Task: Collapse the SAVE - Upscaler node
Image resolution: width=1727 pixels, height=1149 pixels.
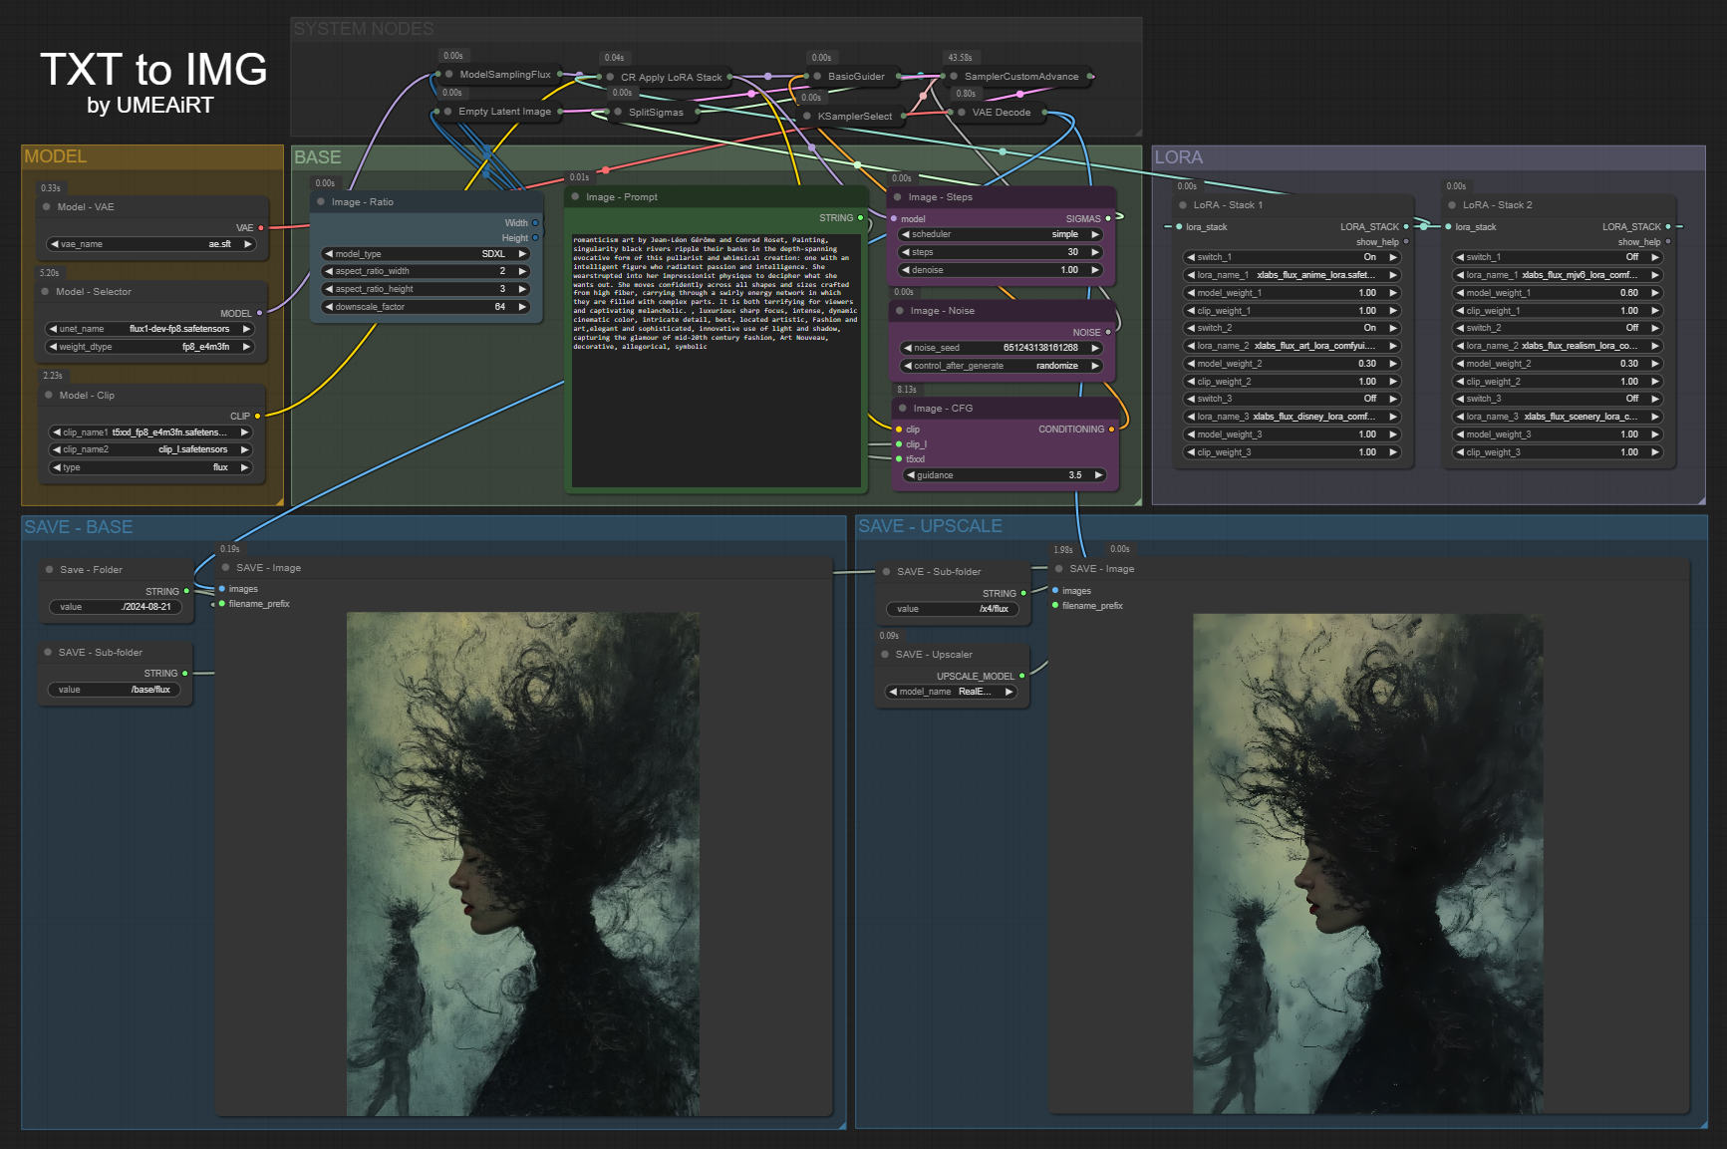Action: [886, 655]
